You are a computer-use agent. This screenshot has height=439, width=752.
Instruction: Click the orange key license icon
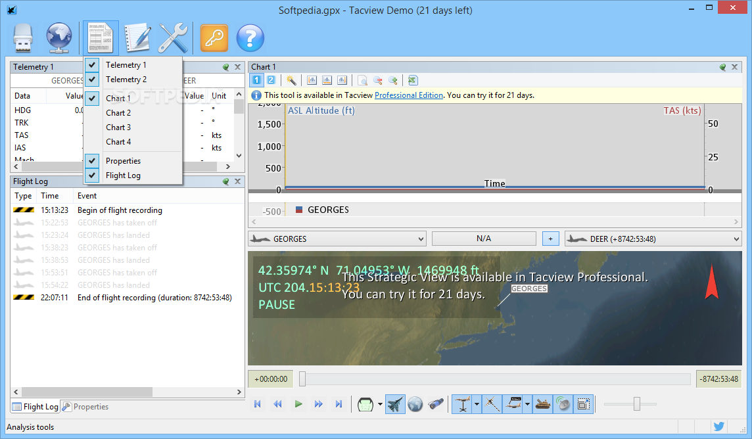click(214, 38)
